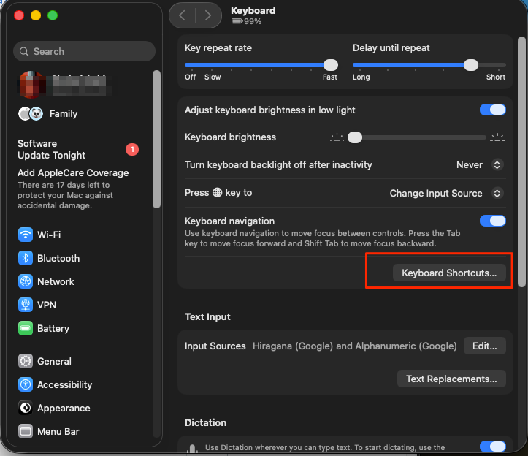Click the bright keyboard brightness icon
Viewport: 528px width, 456px height.
click(497, 137)
